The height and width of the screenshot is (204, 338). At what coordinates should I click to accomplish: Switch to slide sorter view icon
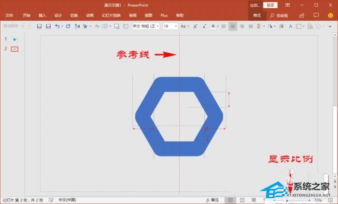242,200
